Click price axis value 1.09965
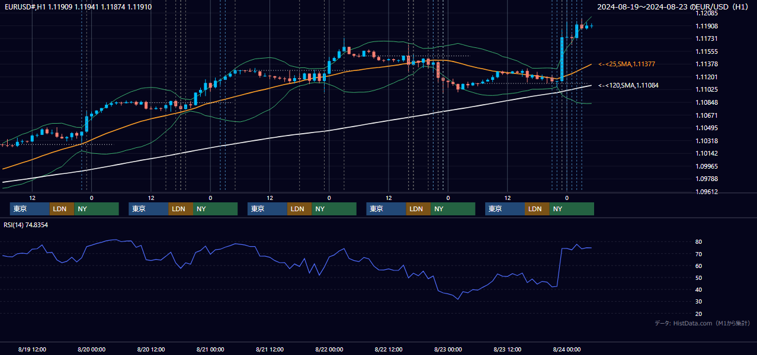757x355 pixels. point(707,166)
